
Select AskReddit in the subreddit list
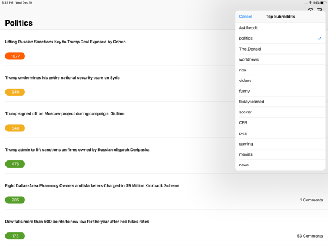tap(280, 28)
